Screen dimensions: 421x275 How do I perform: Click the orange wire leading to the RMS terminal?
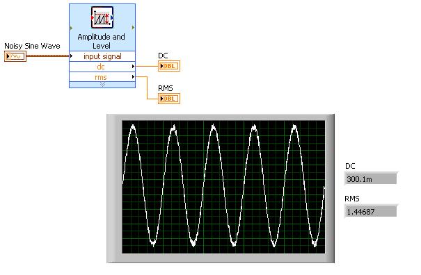(x=147, y=88)
